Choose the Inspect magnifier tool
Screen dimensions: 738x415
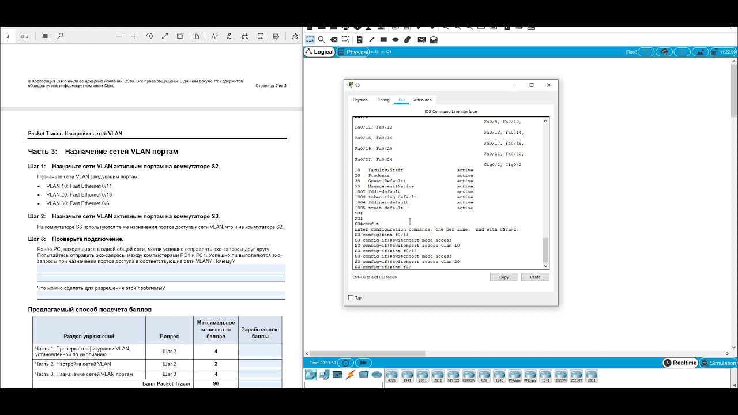322,40
